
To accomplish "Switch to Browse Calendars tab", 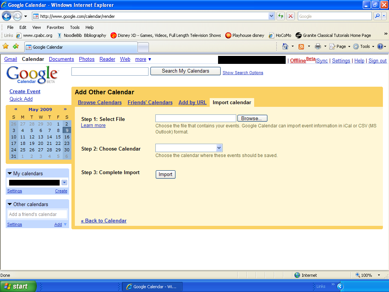I will 100,103.
